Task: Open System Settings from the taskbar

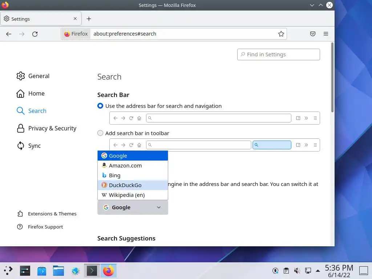Action: click(x=25, y=271)
